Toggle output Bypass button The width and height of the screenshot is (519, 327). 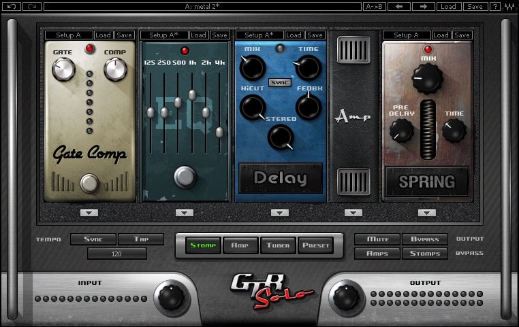pyautogui.click(x=425, y=239)
